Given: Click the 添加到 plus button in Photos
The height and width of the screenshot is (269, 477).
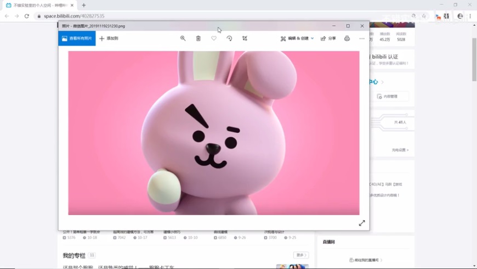Looking at the screenshot, I should [x=109, y=38].
